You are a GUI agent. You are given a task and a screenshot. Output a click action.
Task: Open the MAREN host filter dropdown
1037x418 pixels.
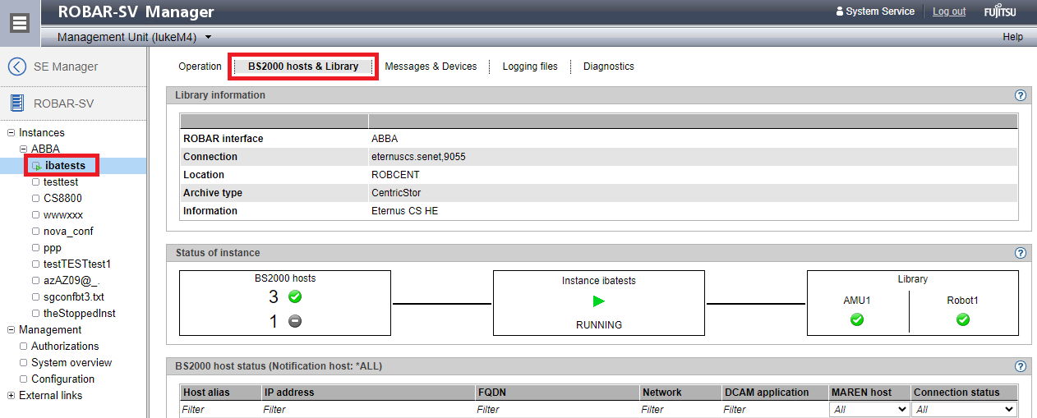[x=869, y=409]
